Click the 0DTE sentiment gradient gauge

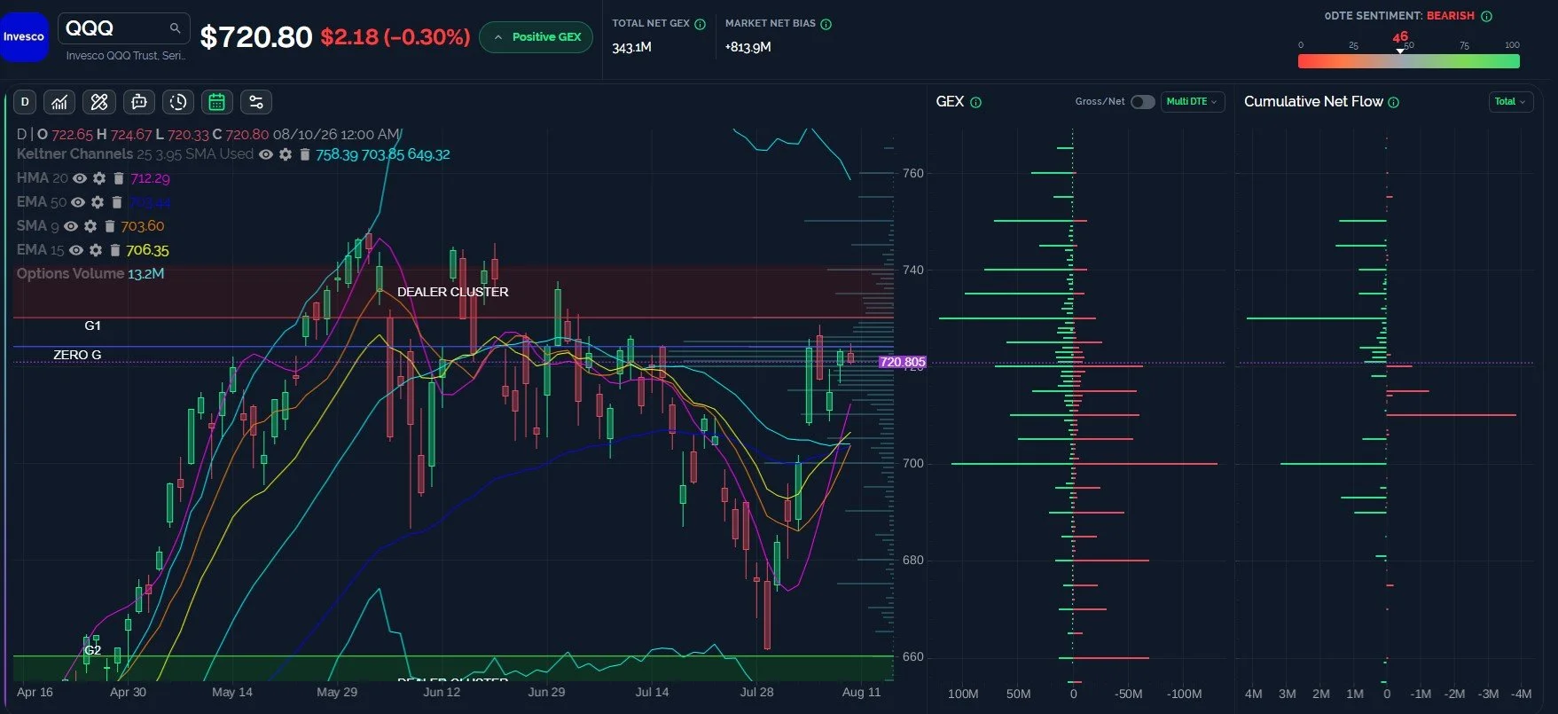tap(1408, 61)
